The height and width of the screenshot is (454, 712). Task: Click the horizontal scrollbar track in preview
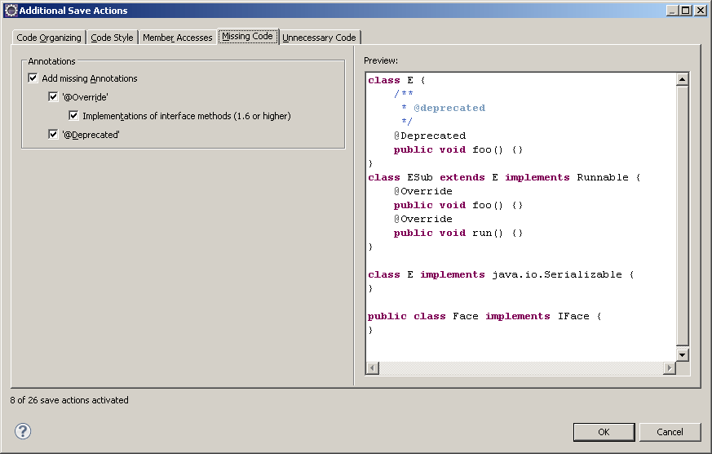(x=521, y=367)
